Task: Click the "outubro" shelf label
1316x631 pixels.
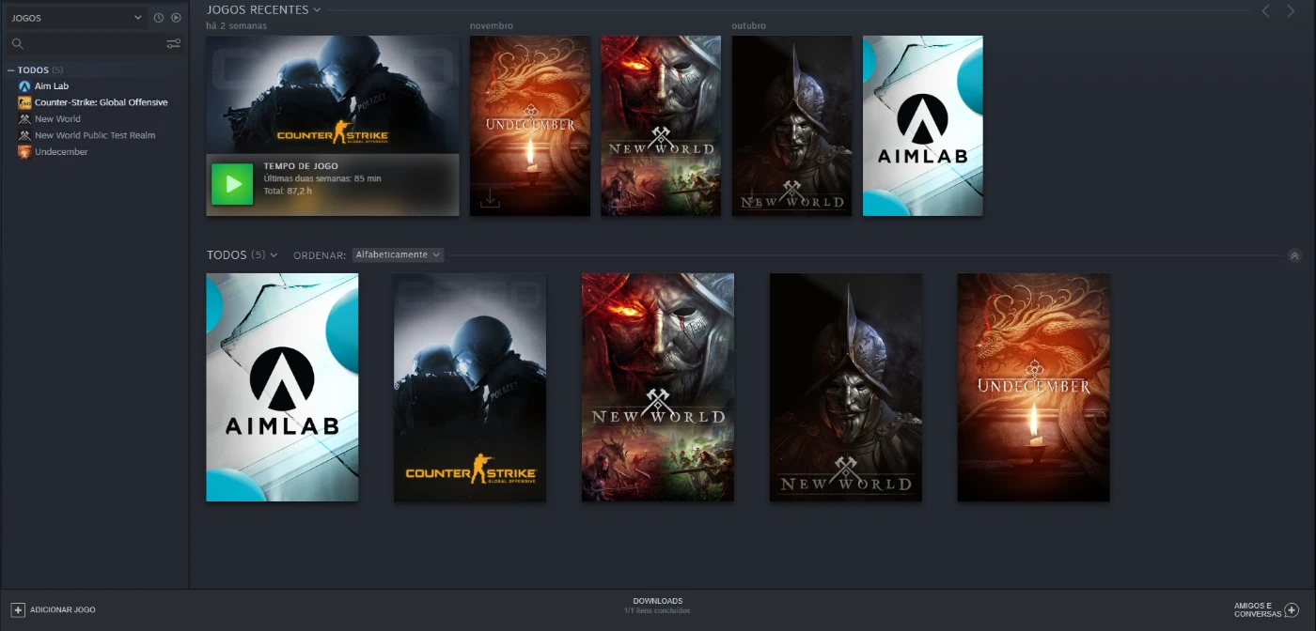Action: (x=749, y=25)
